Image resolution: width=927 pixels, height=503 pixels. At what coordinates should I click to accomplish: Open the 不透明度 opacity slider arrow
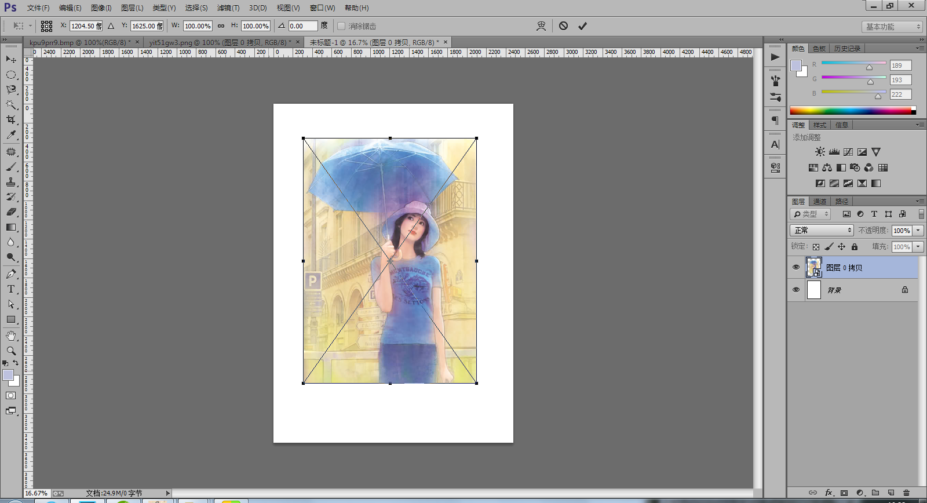(918, 231)
